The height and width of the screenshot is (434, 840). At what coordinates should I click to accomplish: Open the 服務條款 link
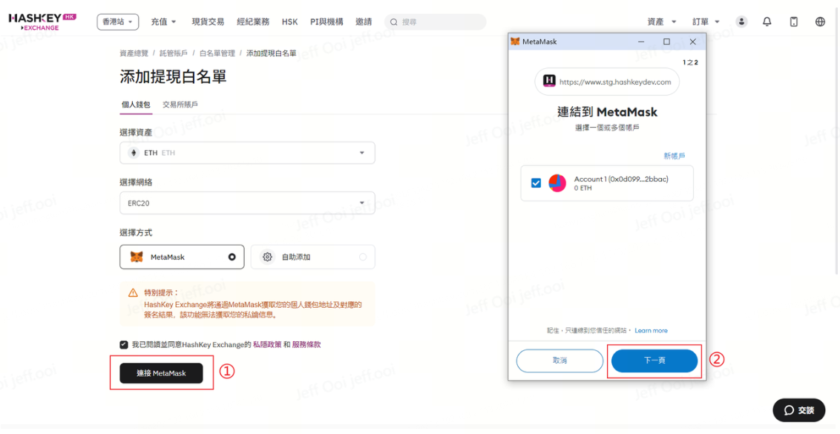click(x=306, y=344)
